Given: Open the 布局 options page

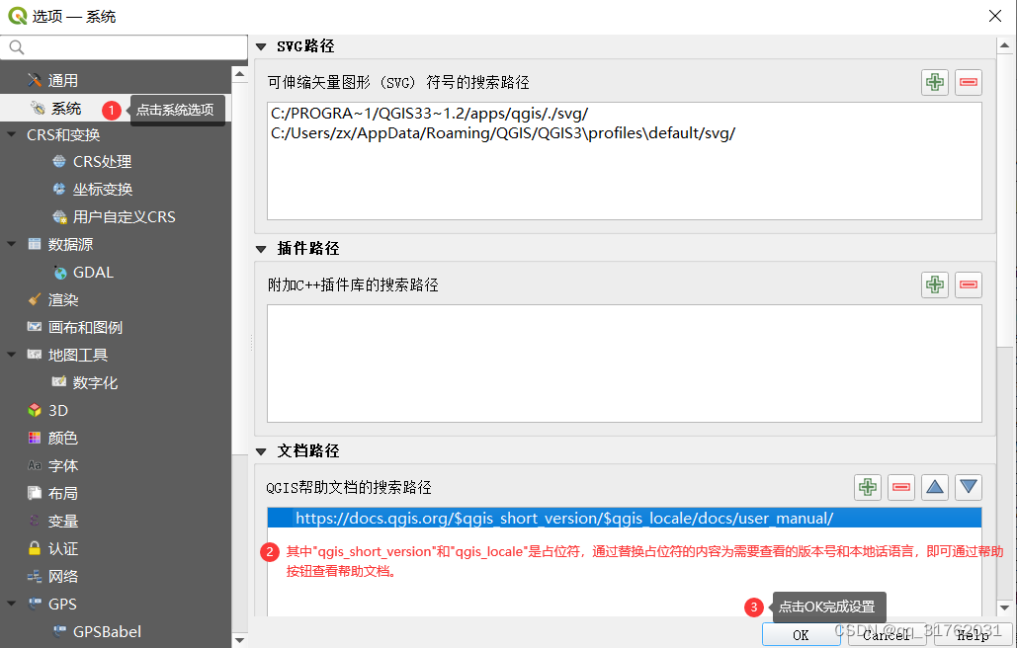Looking at the screenshot, I should [63, 493].
